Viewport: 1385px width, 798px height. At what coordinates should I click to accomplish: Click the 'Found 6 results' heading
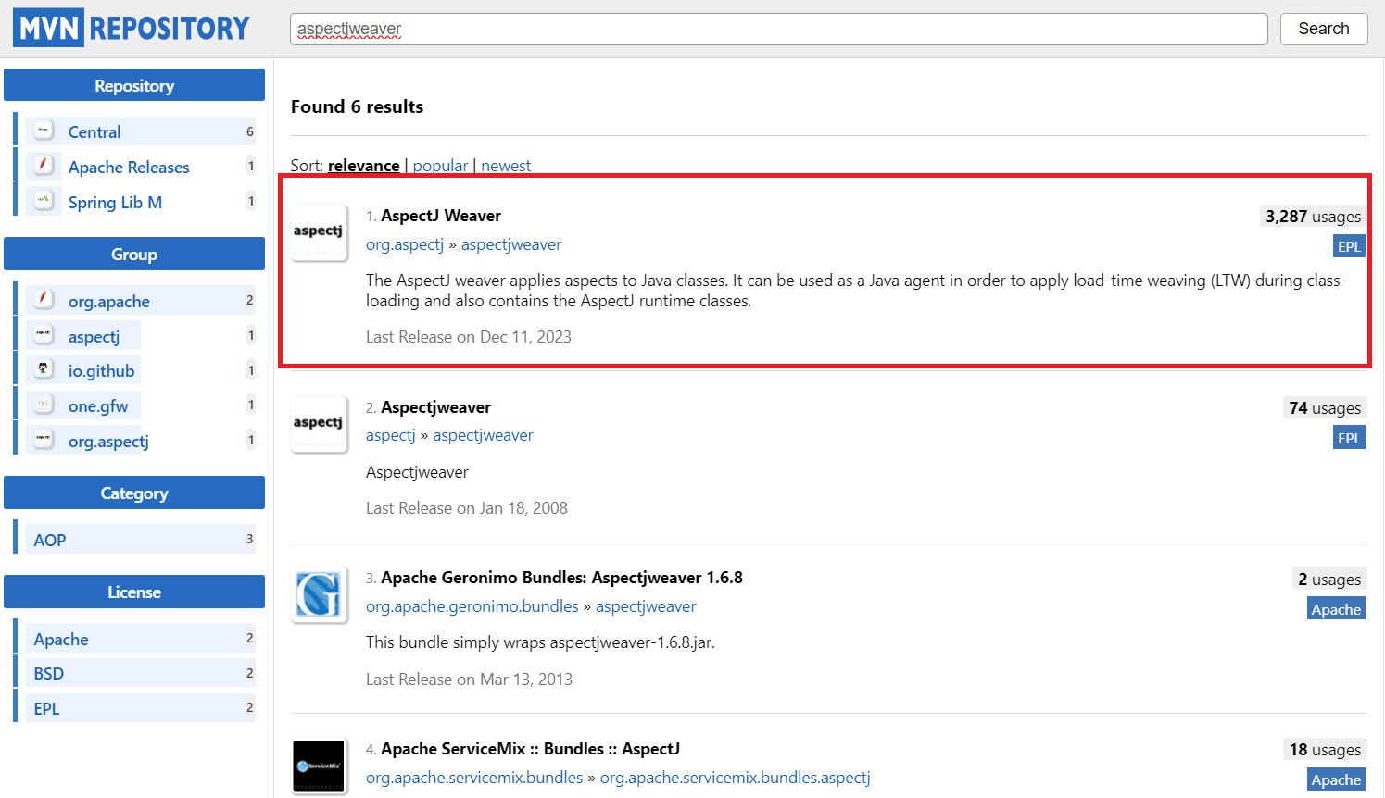point(357,106)
